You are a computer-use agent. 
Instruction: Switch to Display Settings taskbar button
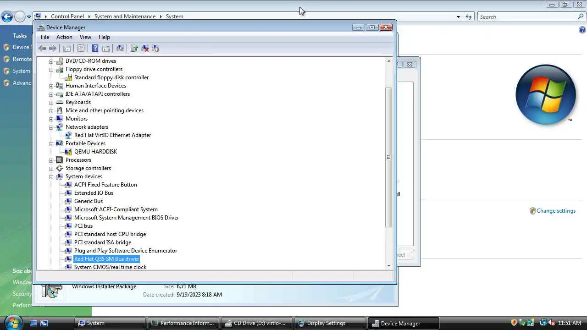click(x=329, y=323)
